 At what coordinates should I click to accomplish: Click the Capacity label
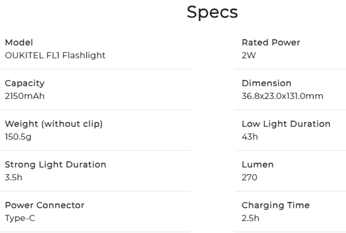[24, 83]
